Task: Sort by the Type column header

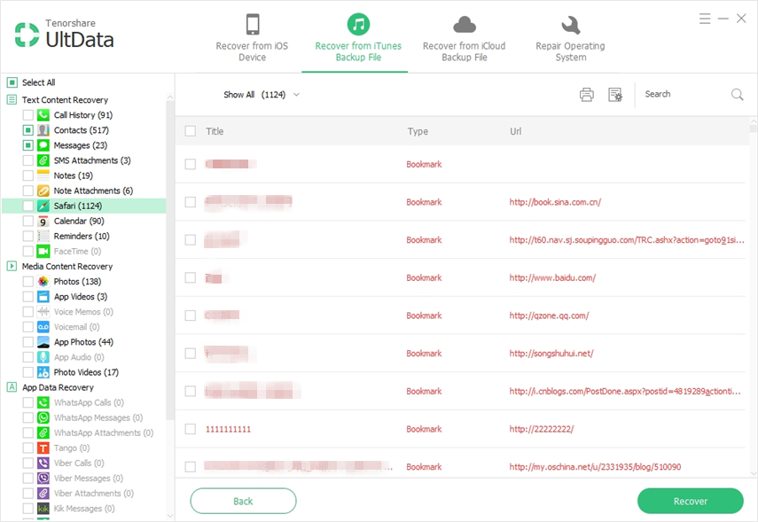Action: pos(418,131)
